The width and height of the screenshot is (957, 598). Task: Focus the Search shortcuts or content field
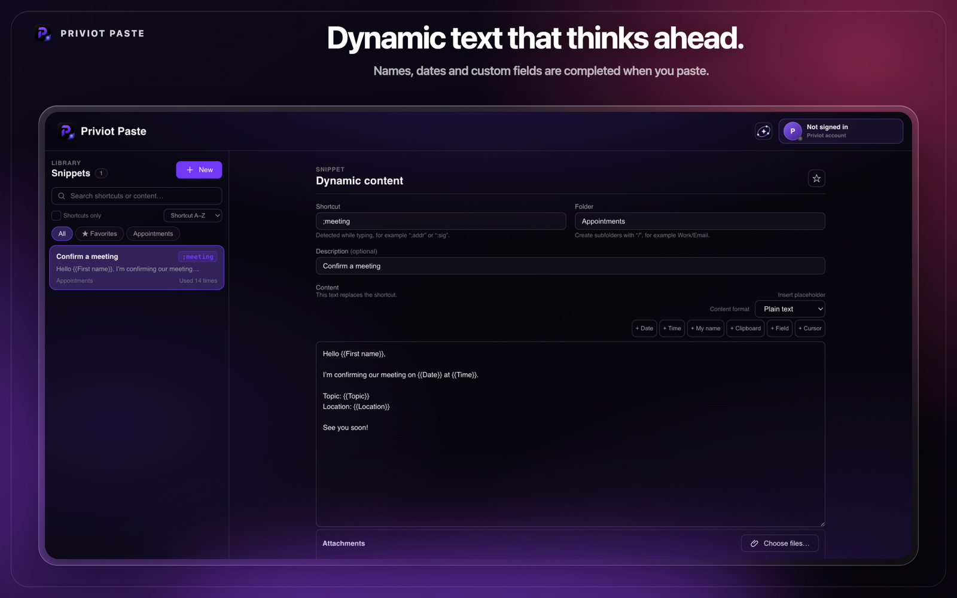[137, 196]
